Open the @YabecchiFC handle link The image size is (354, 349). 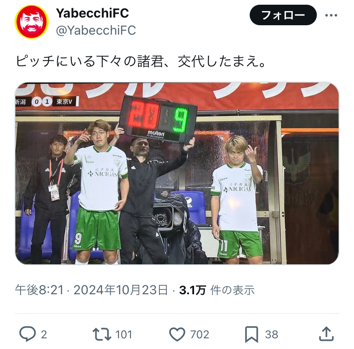pos(96,30)
